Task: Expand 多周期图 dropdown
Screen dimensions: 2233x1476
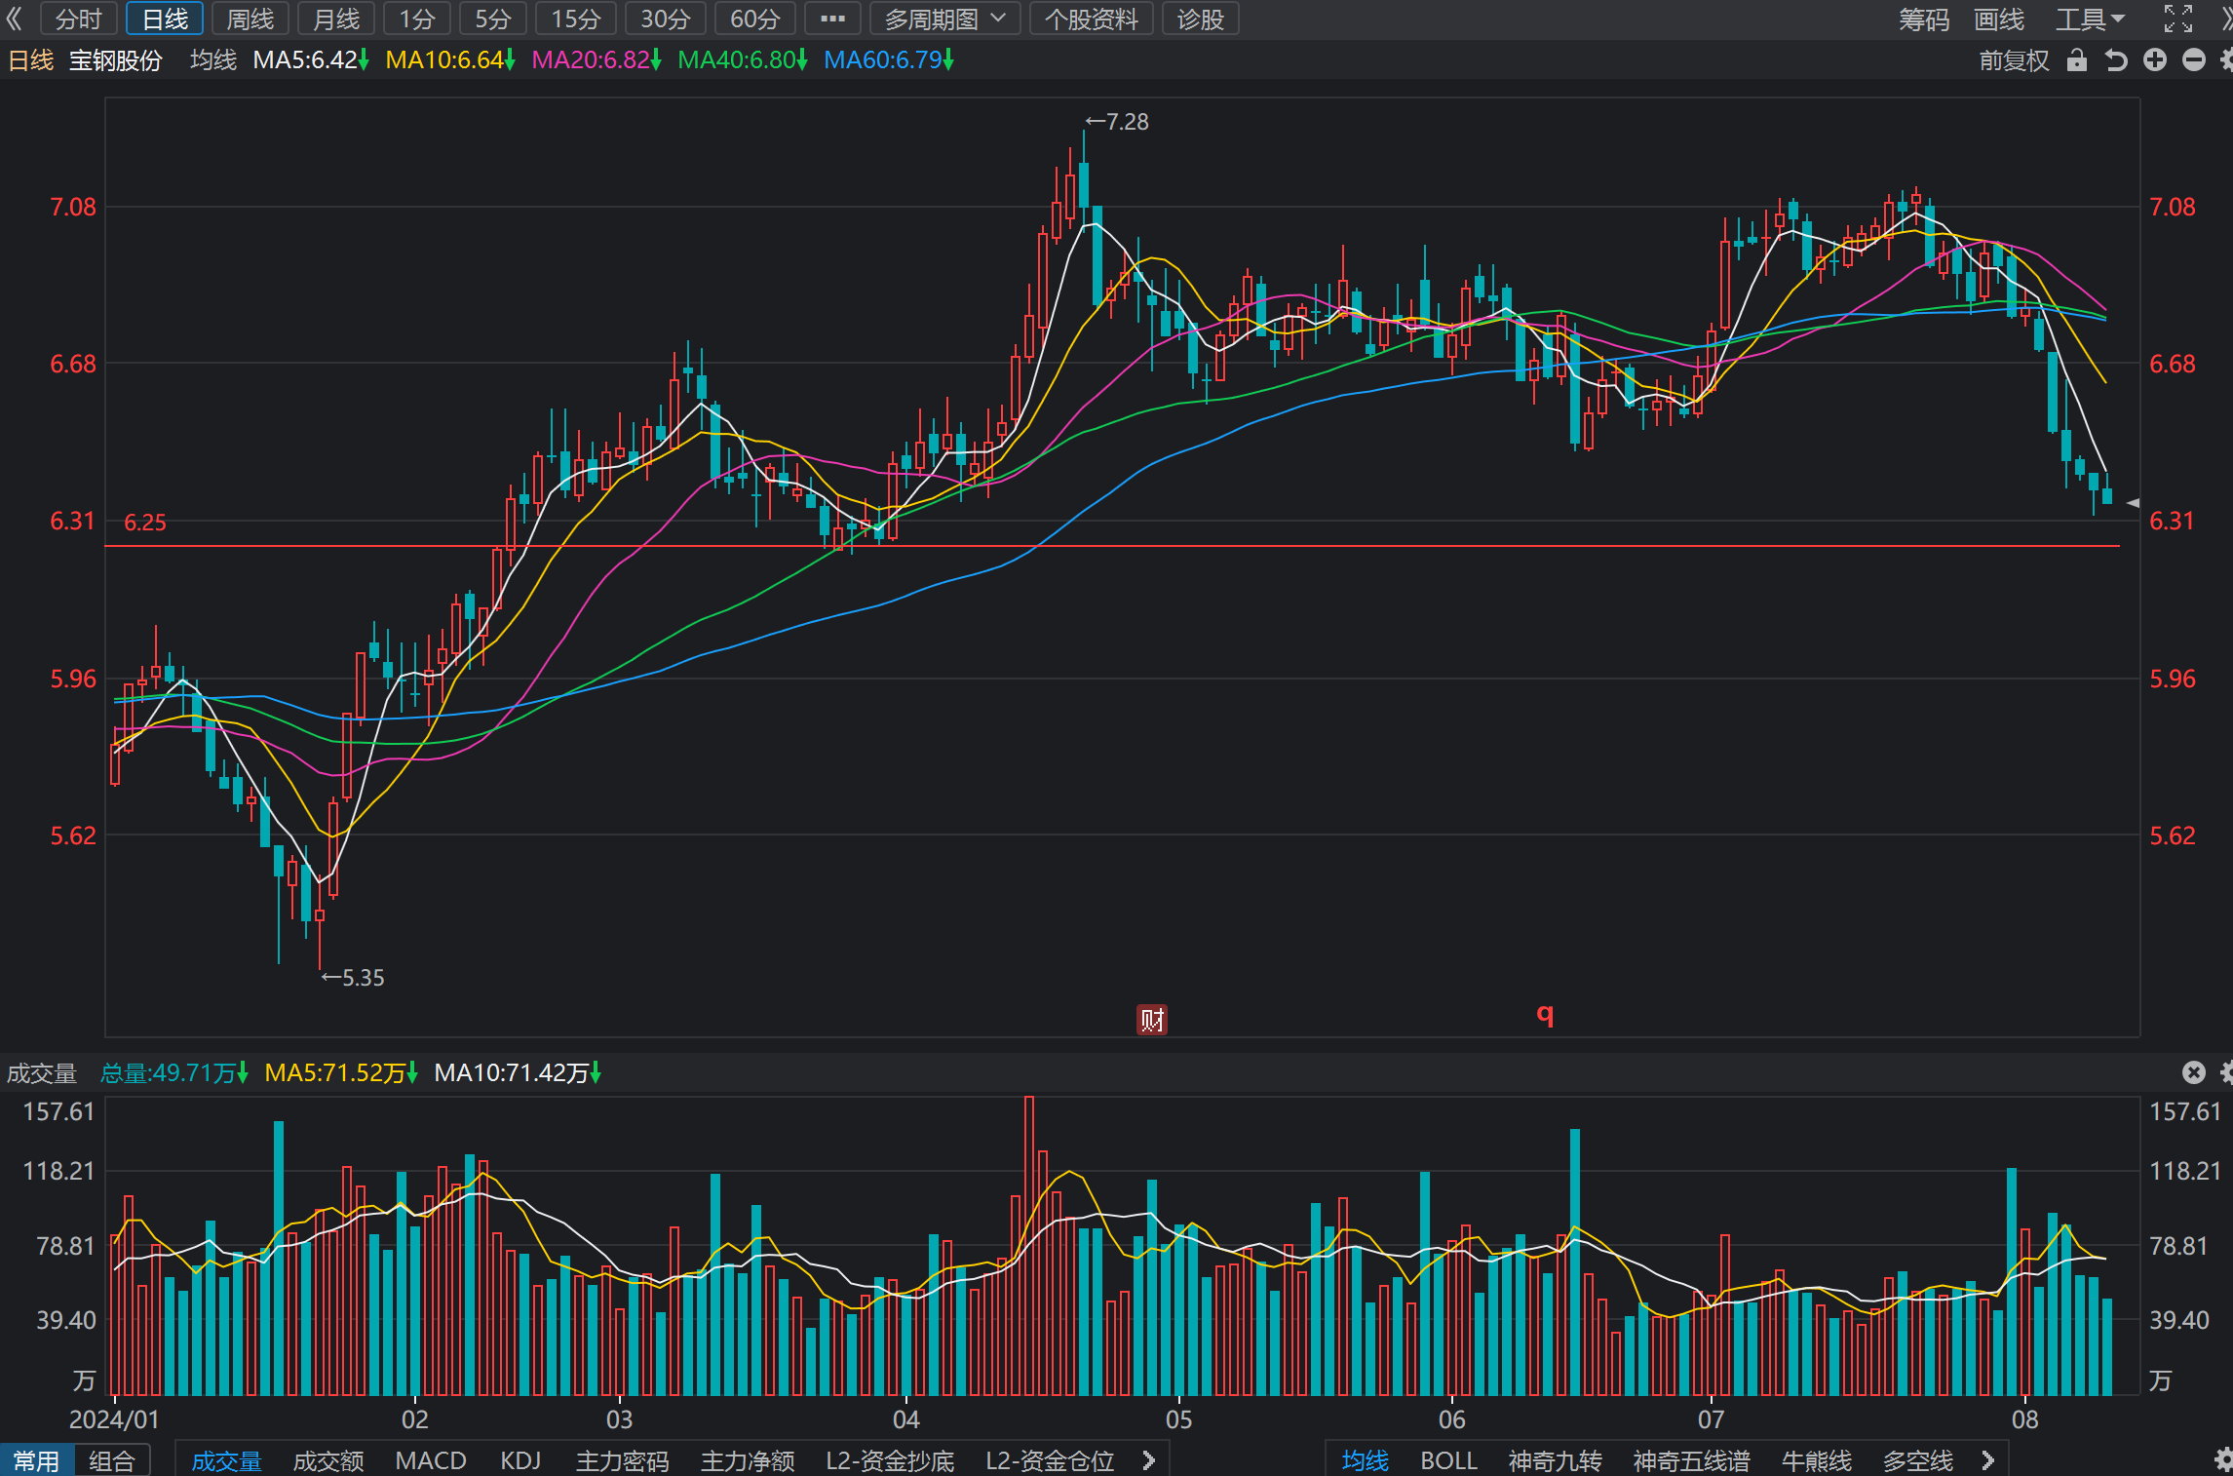Action: [944, 19]
